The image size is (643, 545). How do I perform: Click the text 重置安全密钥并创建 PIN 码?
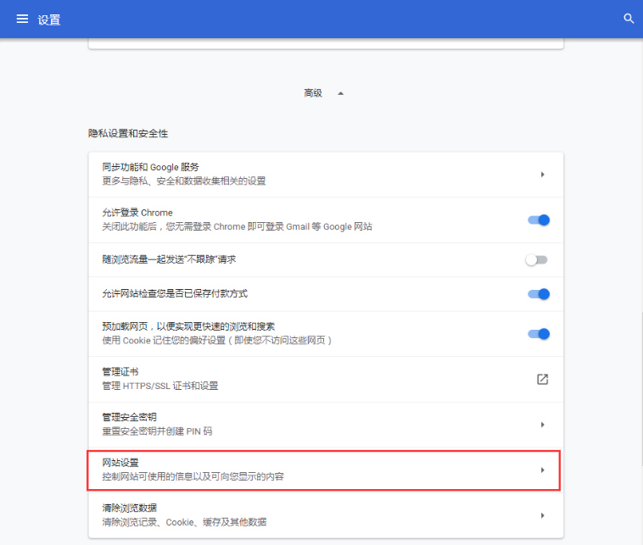tap(157, 431)
